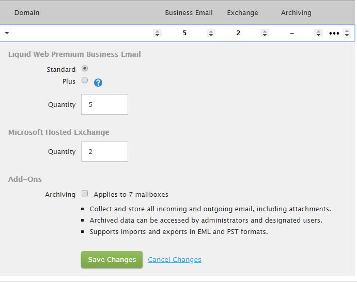
Task: Click the arrows right of the three dots
Action: point(347,33)
